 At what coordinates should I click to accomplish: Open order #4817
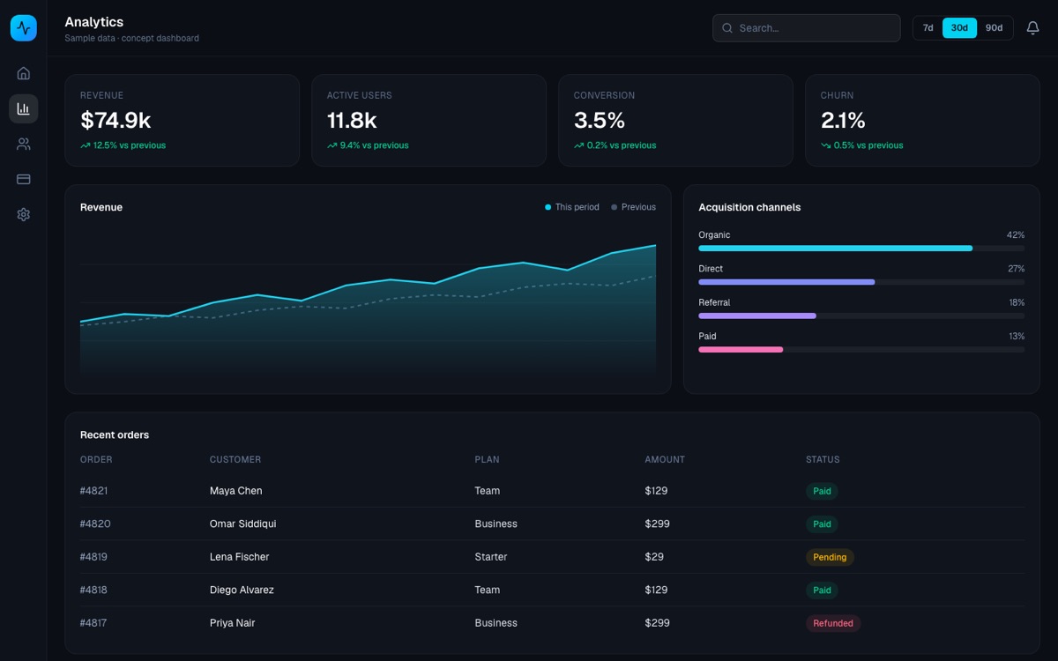93,623
